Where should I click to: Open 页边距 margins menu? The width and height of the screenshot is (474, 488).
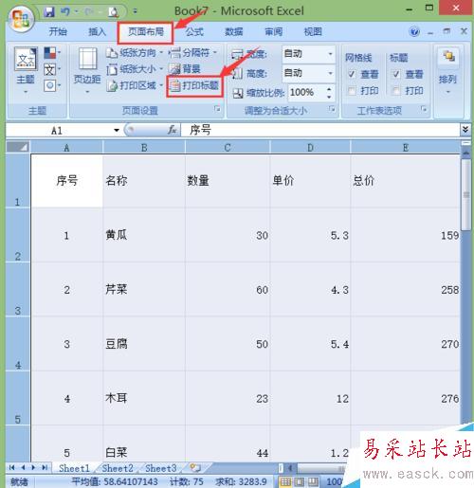[87, 70]
